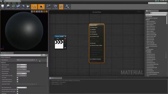The height and width of the screenshot is (94, 168).
Task: Open the Material Domain dropdown
Action: pyautogui.click(x=22, y=65)
